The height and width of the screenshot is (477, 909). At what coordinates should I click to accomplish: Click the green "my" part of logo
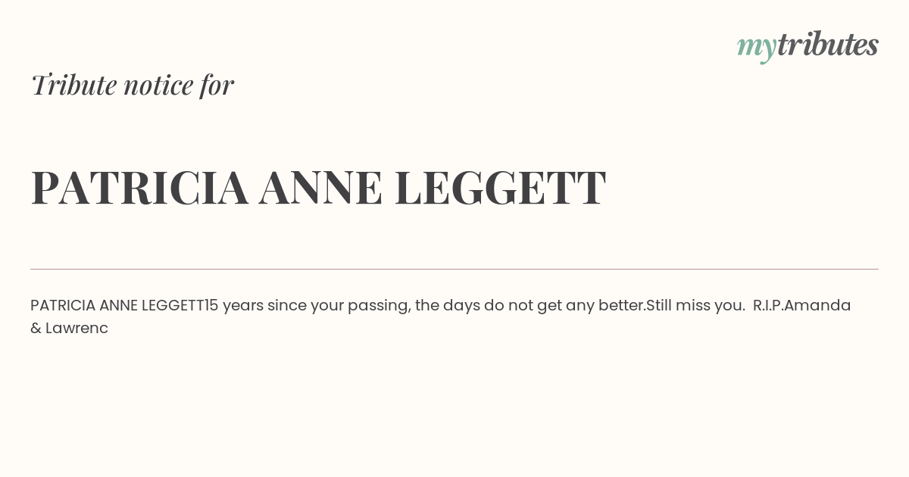click(757, 48)
